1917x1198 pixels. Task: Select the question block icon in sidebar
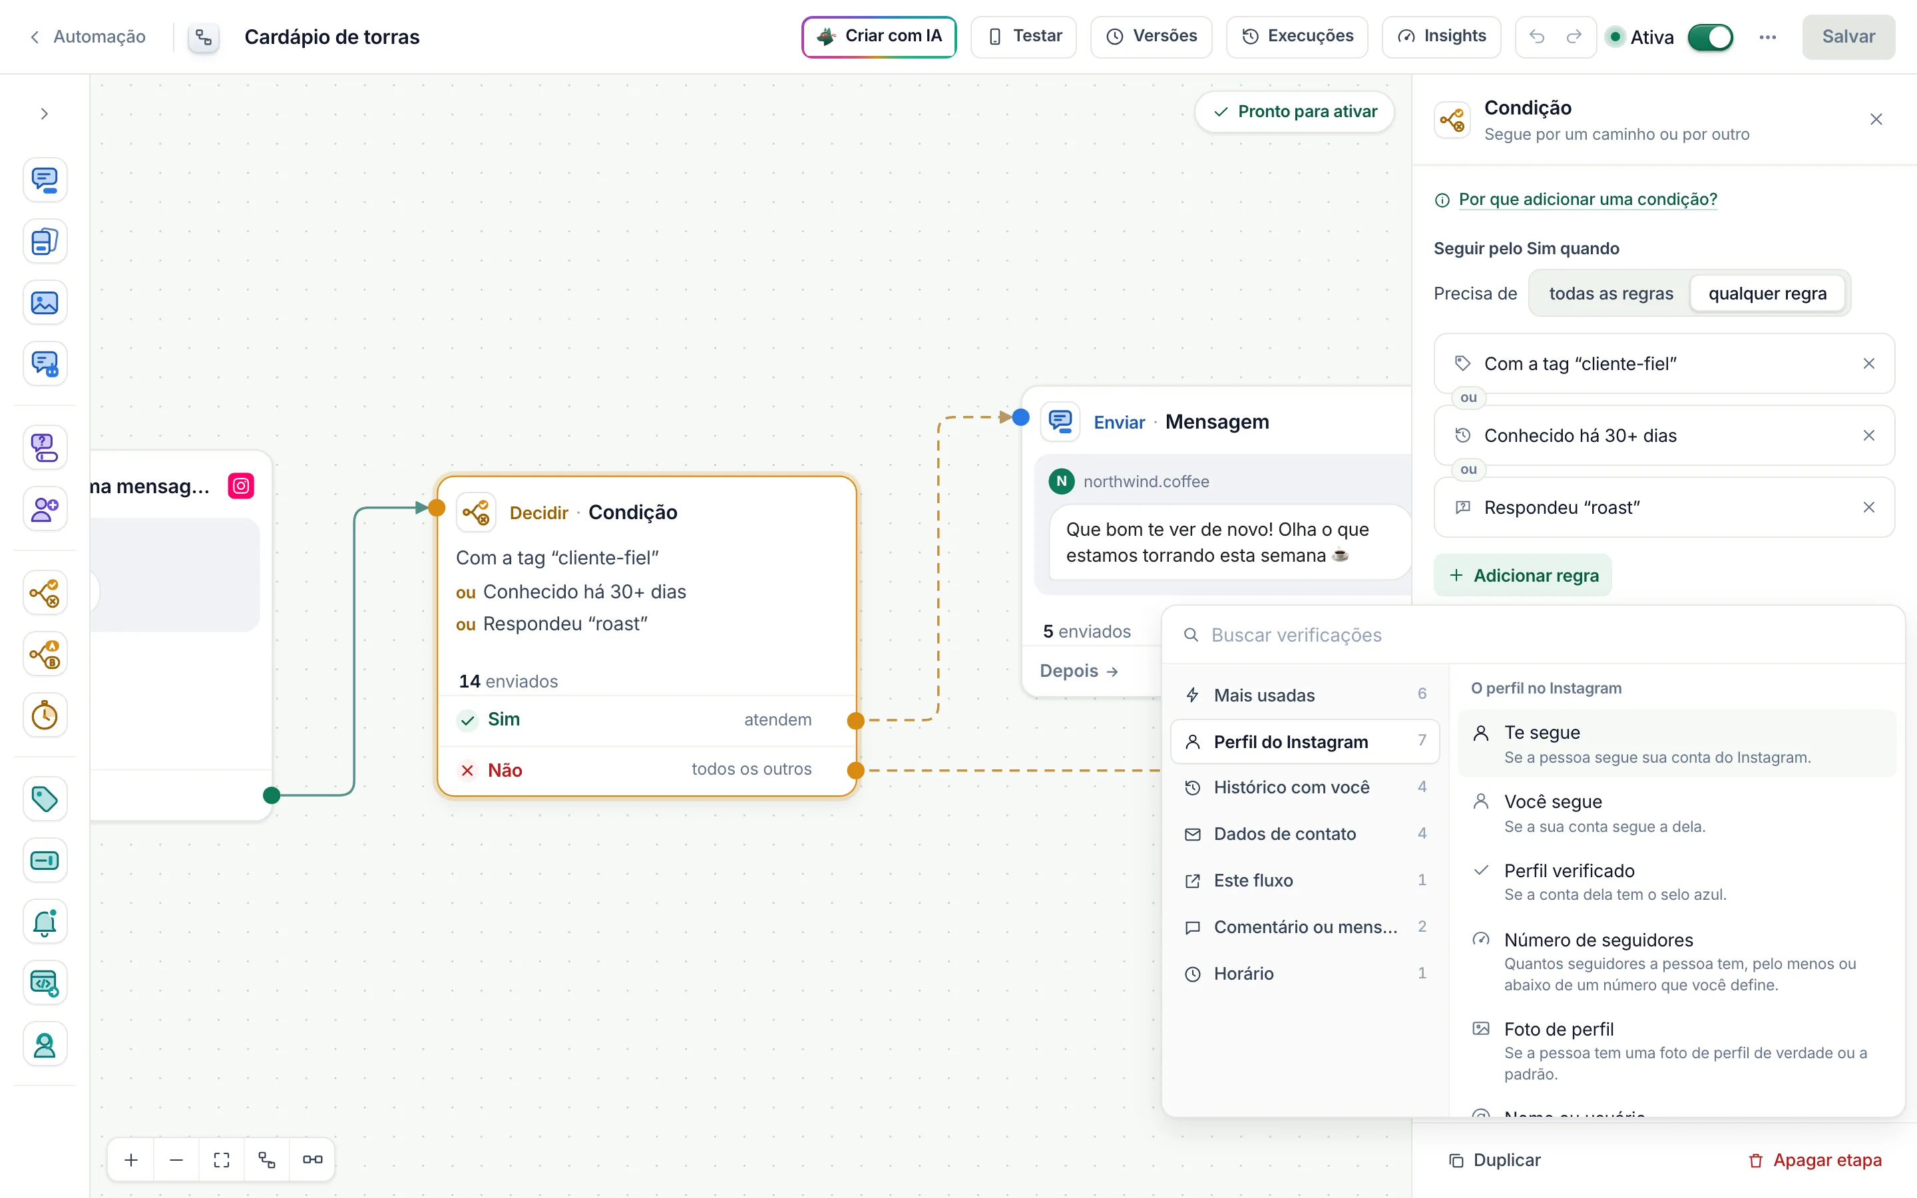(45, 448)
